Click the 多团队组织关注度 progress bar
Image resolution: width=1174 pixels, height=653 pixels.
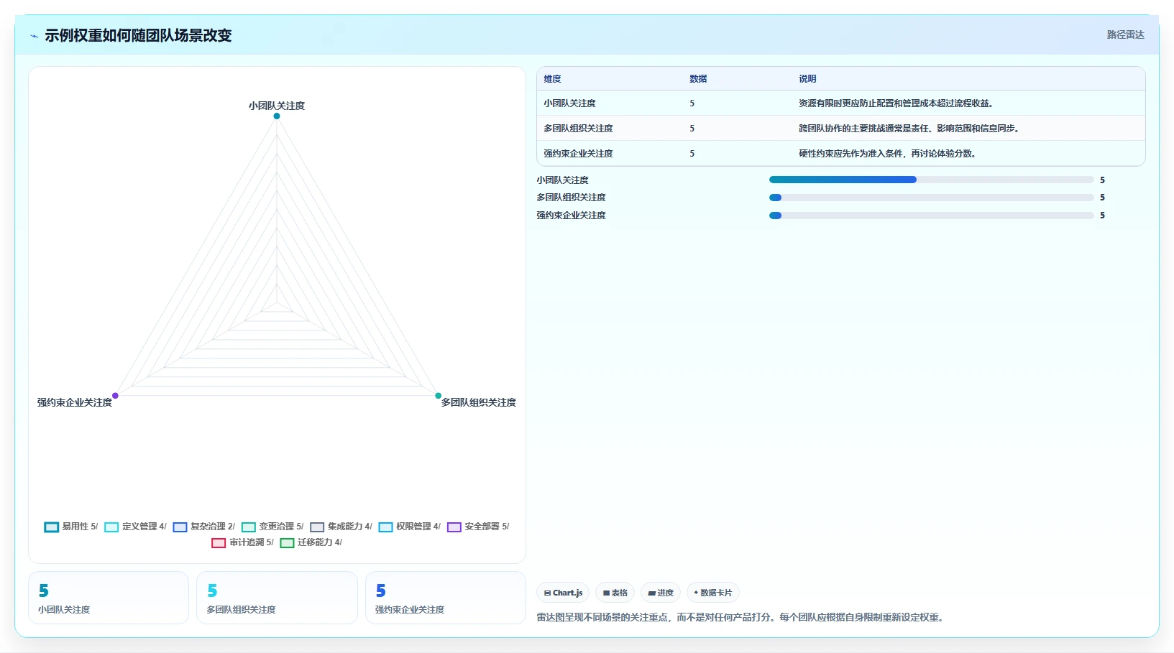931,198
